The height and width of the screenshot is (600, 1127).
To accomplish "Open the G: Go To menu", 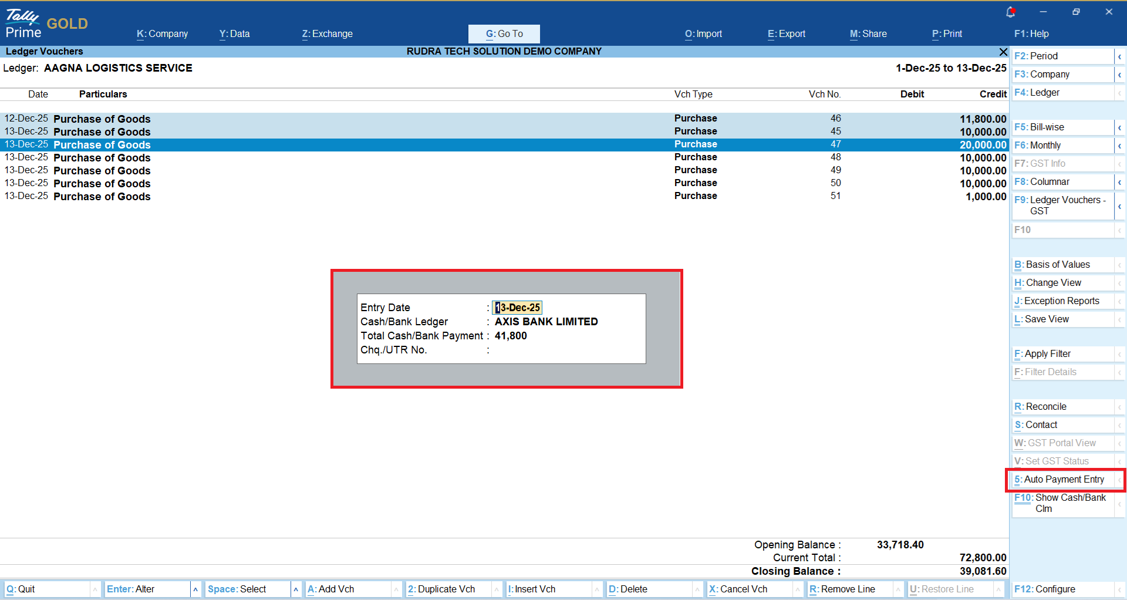I will pos(504,34).
